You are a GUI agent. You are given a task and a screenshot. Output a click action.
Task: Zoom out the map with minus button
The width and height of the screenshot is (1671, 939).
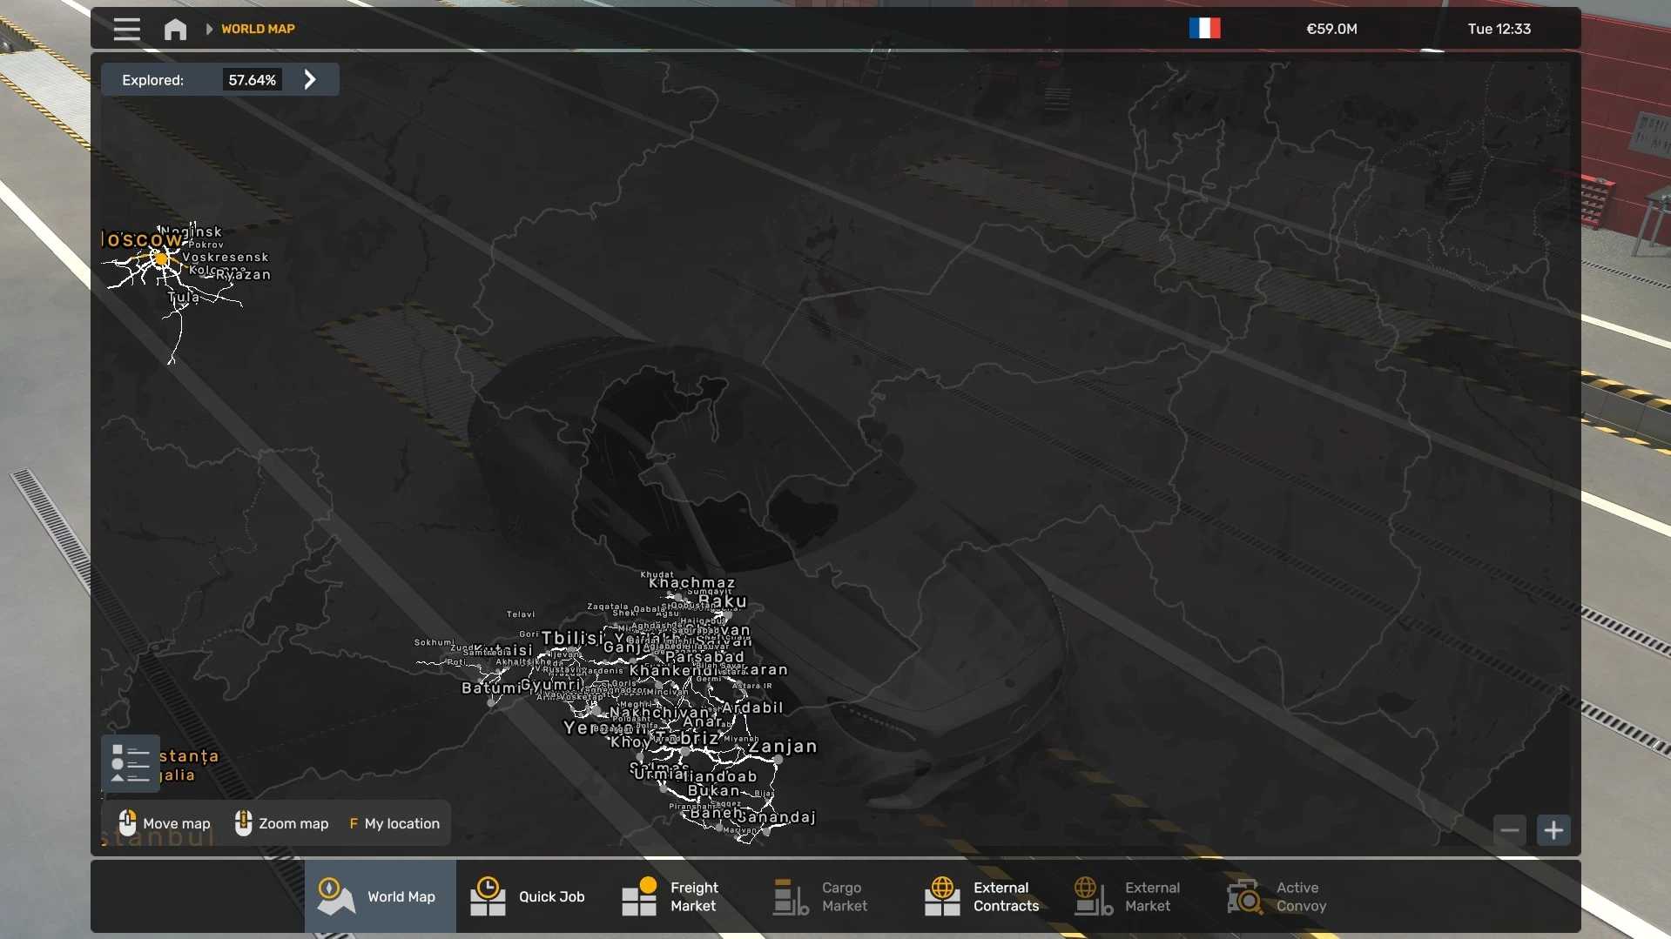click(1510, 830)
